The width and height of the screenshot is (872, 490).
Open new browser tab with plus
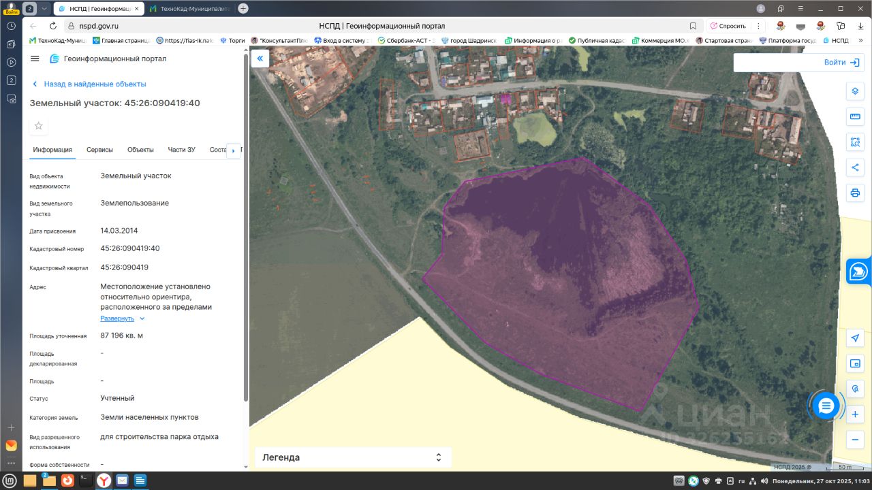coord(243,8)
